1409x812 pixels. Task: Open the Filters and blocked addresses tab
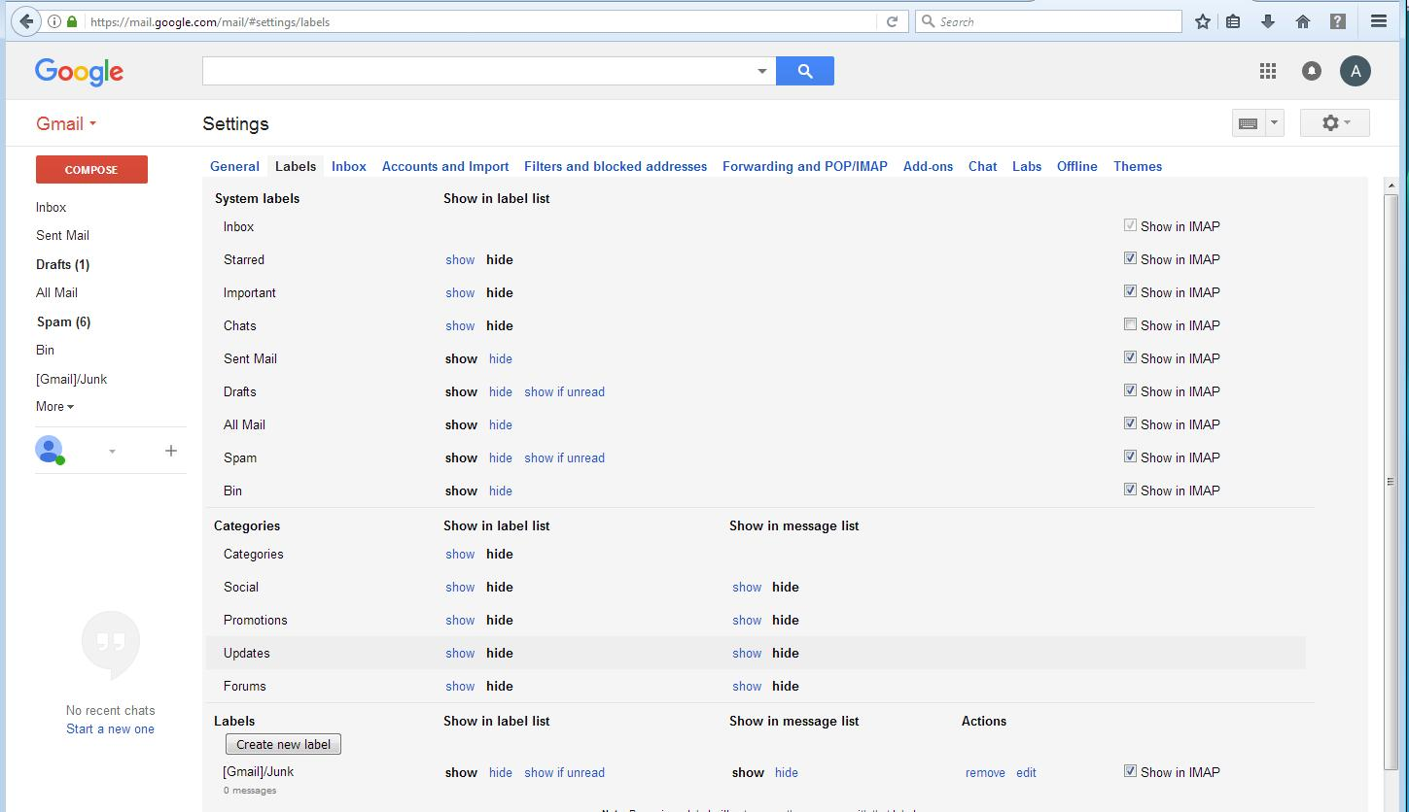[615, 166]
